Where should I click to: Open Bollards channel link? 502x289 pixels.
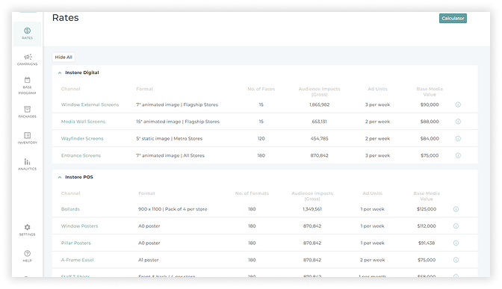70,209
